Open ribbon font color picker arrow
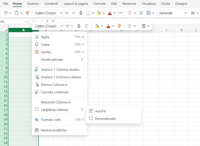This screenshot has height=146, width=200. (x=114, y=13)
